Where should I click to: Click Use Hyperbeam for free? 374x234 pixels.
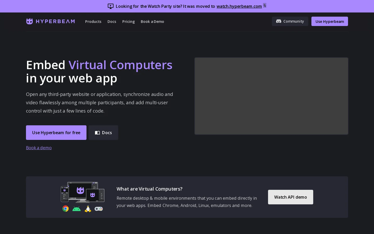coord(56,133)
